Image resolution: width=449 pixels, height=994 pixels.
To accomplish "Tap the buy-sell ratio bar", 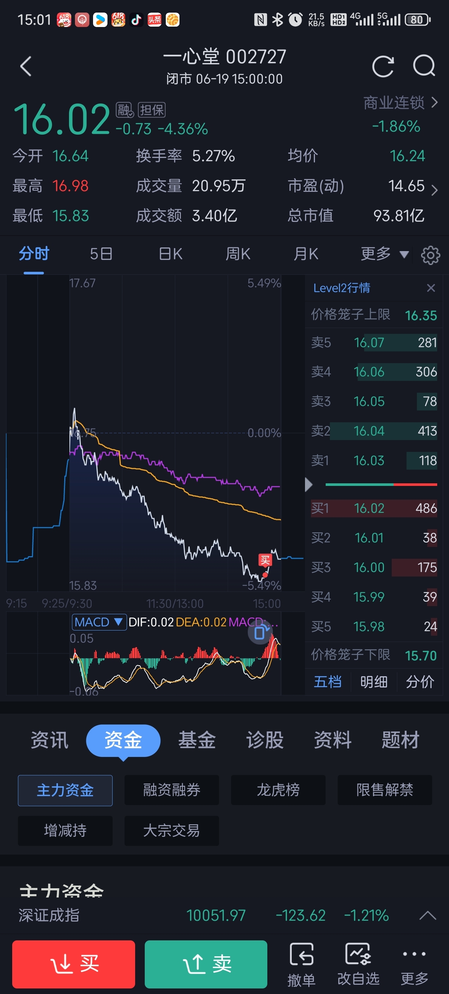I will (381, 484).
